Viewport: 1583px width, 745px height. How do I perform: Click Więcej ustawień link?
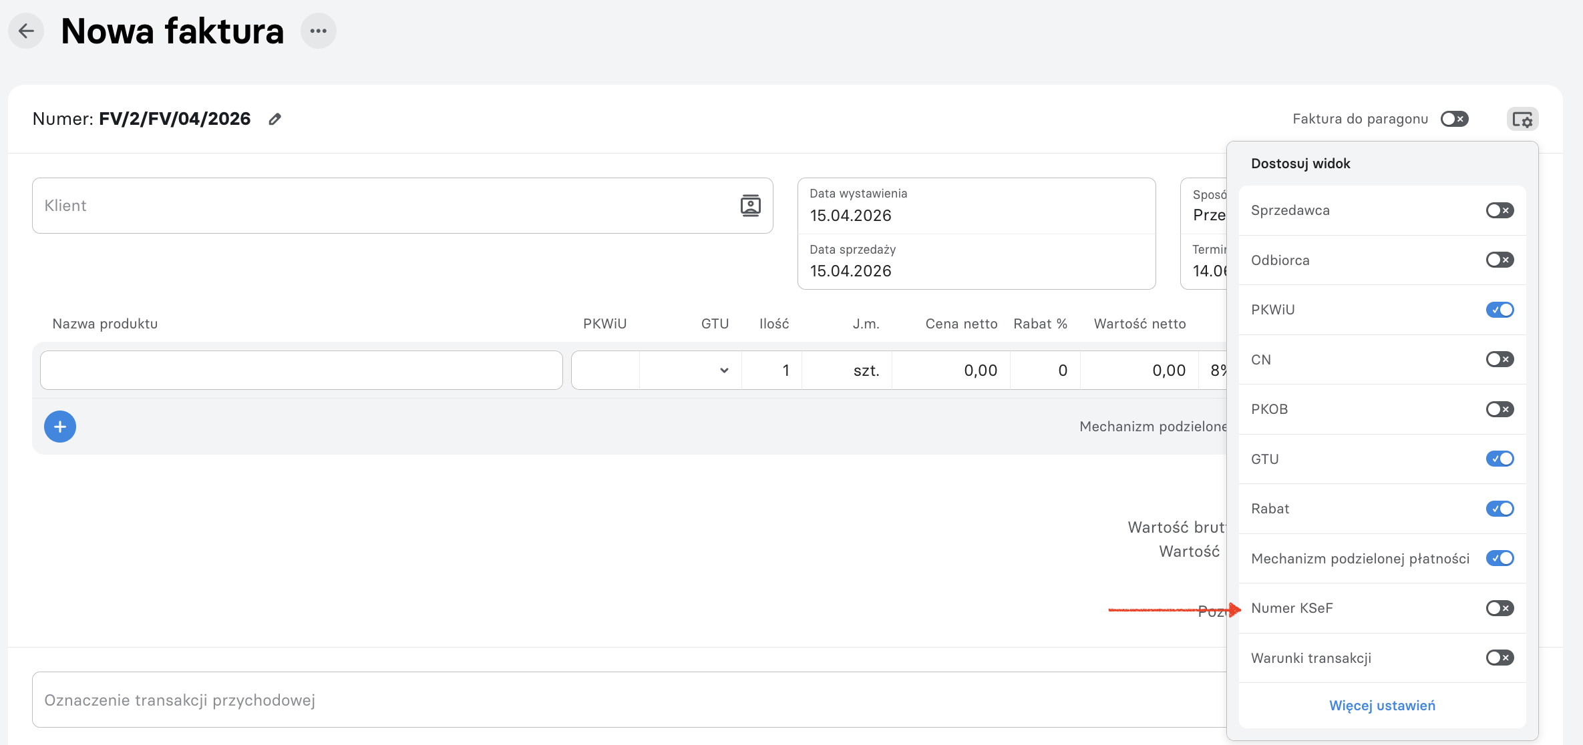[x=1382, y=706]
